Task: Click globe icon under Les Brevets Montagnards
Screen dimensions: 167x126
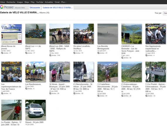Action: [98, 53]
